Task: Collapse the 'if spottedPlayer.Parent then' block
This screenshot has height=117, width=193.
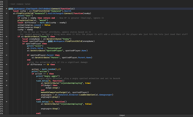Action: coord(6,55)
